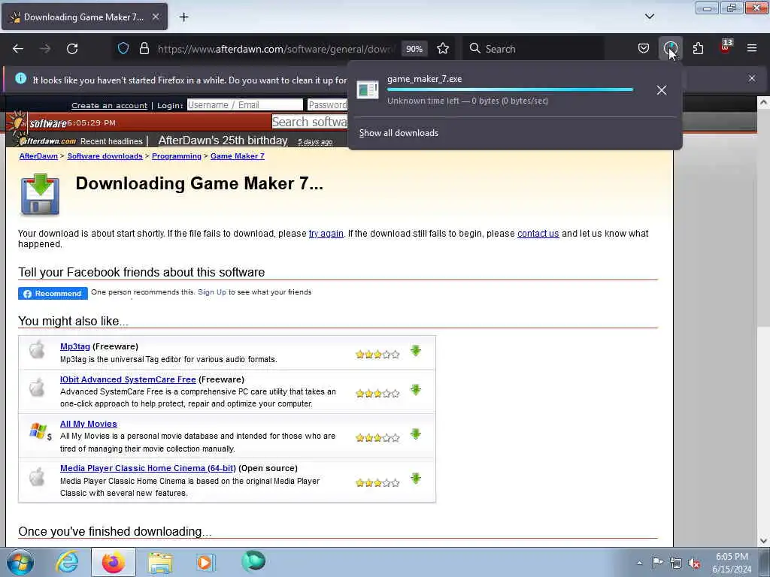The image size is (770, 577).
Task: Open the Mp3tag software link
Action: pyautogui.click(x=75, y=346)
